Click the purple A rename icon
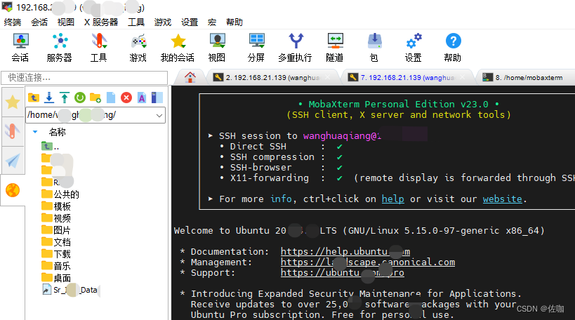This screenshot has height=320, width=575. 142,98
